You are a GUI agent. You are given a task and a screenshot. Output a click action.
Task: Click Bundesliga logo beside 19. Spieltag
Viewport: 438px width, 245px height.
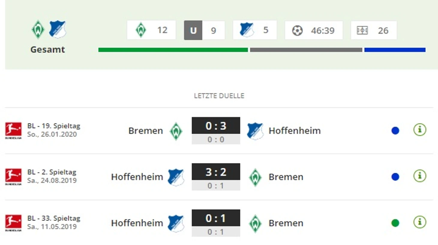[x=13, y=130]
